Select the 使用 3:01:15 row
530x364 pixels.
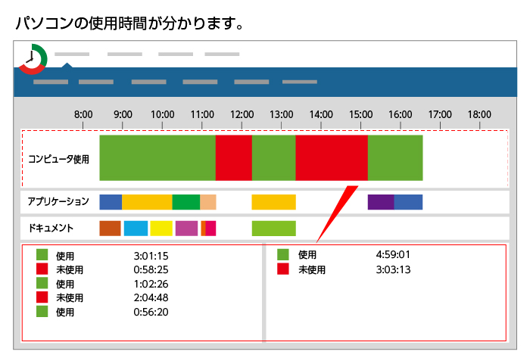point(102,256)
